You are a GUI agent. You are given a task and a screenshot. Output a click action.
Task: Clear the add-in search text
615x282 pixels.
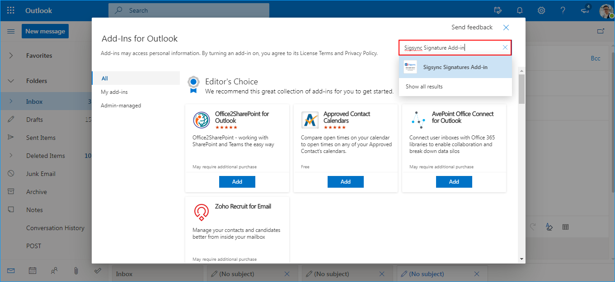pos(505,47)
